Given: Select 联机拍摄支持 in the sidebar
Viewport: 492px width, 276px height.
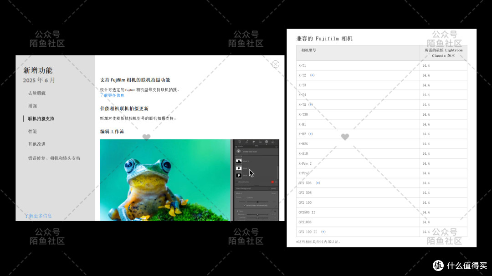Looking at the screenshot, I should (41, 119).
